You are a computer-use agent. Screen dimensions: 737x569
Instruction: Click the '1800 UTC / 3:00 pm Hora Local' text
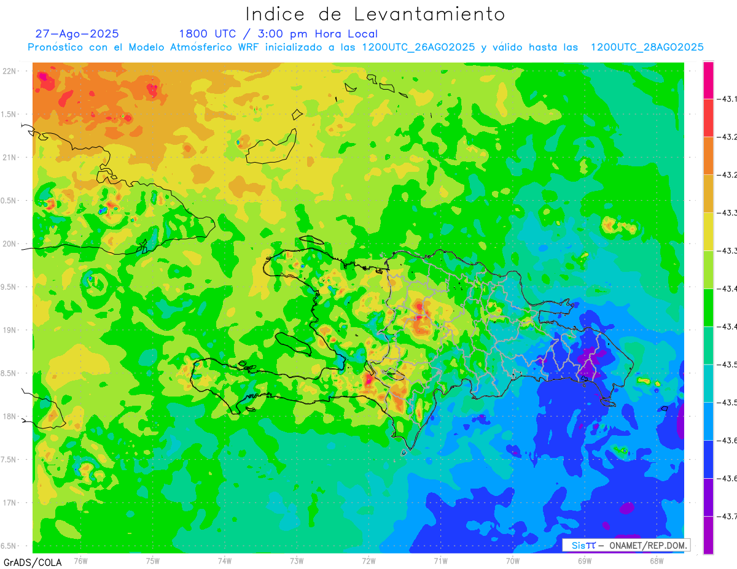point(278,34)
